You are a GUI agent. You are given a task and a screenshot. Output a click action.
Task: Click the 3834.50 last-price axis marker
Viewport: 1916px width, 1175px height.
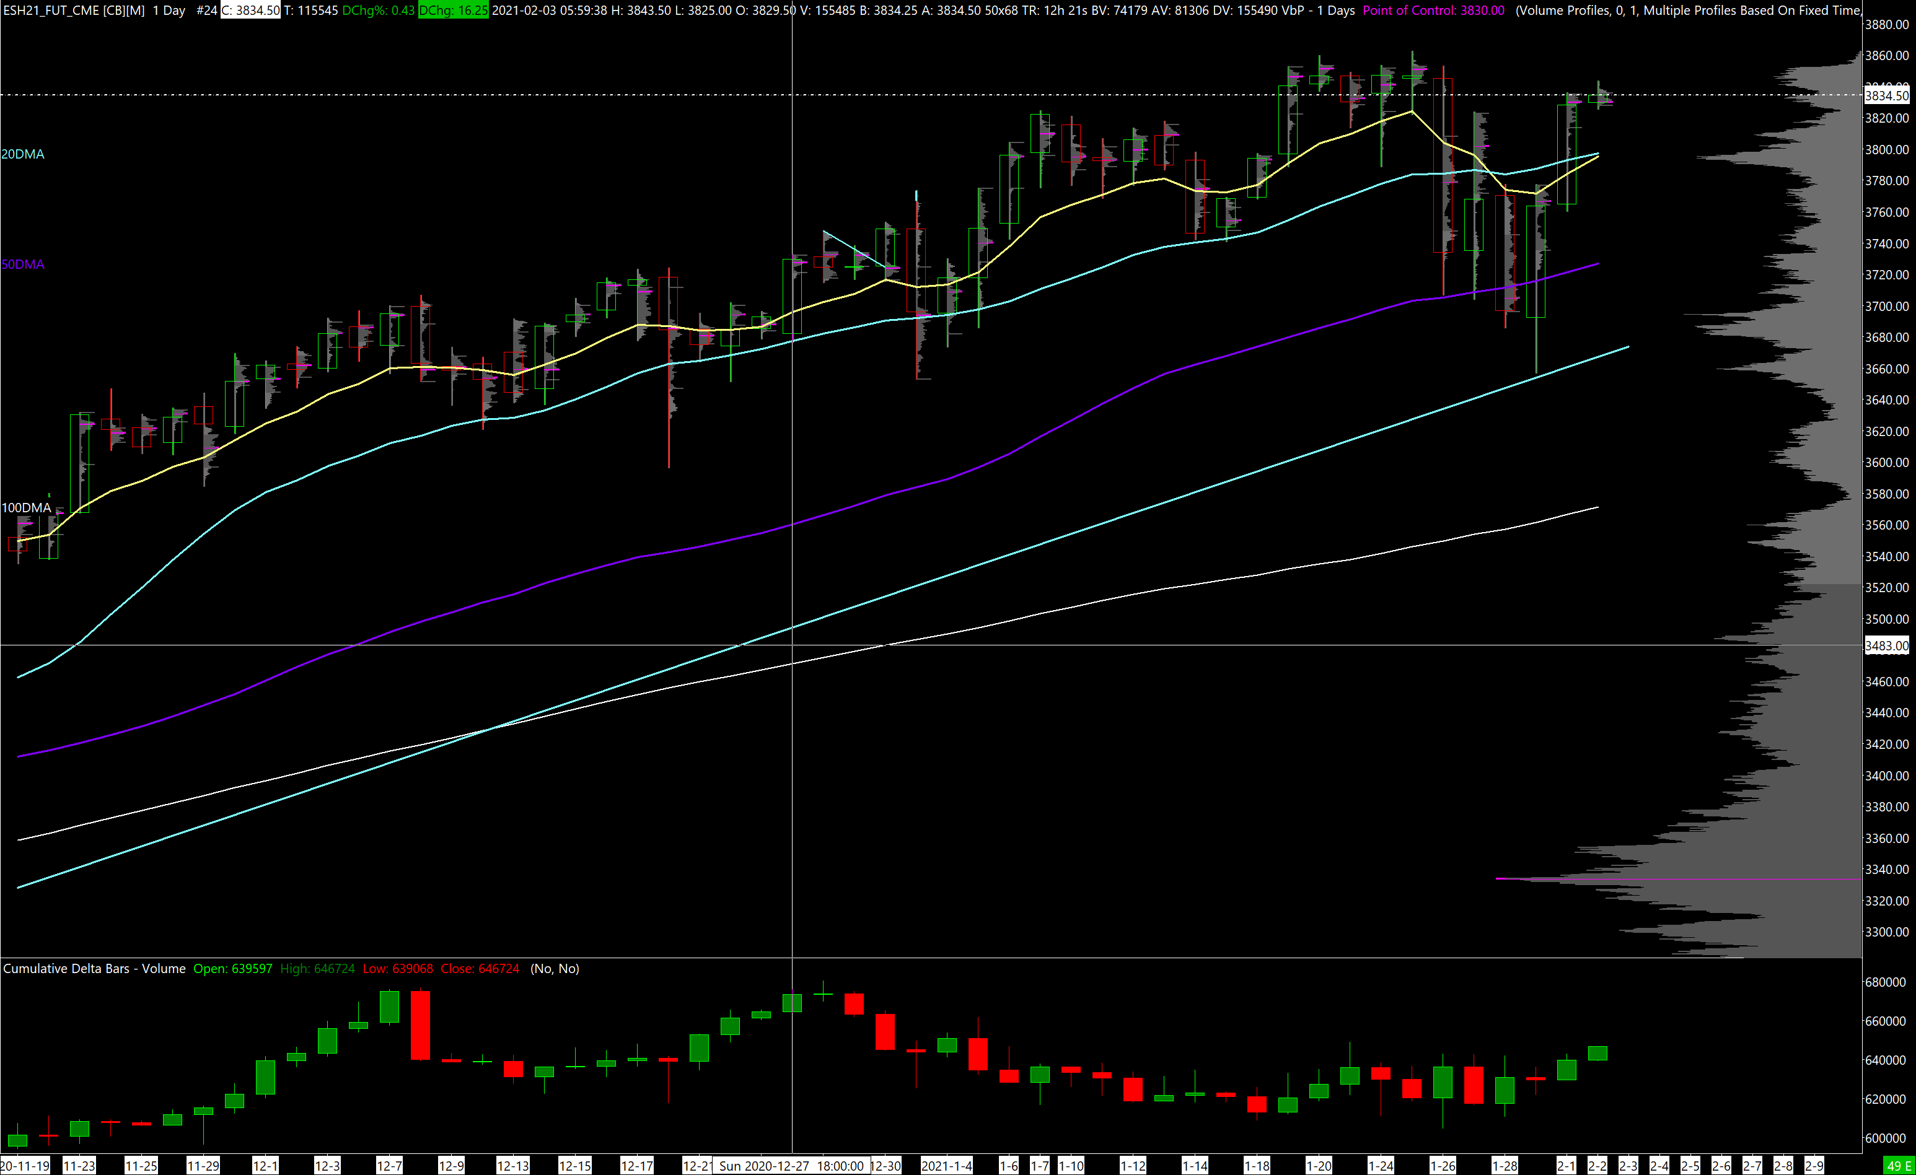[1887, 95]
